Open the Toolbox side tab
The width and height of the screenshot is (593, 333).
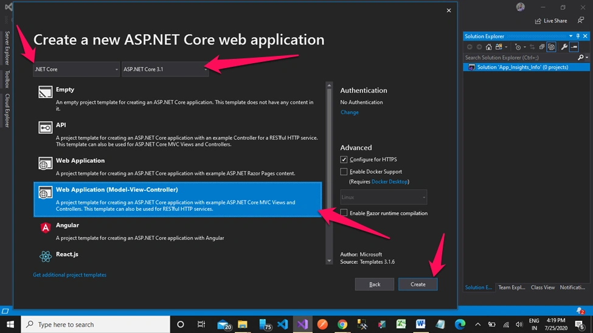(x=7, y=79)
